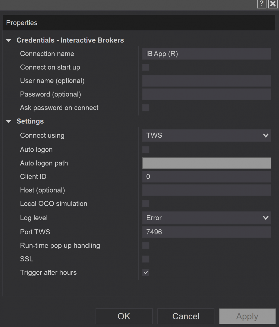Enable Run-time pop up handling
This screenshot has height=327, width=279.
point(146,246)
